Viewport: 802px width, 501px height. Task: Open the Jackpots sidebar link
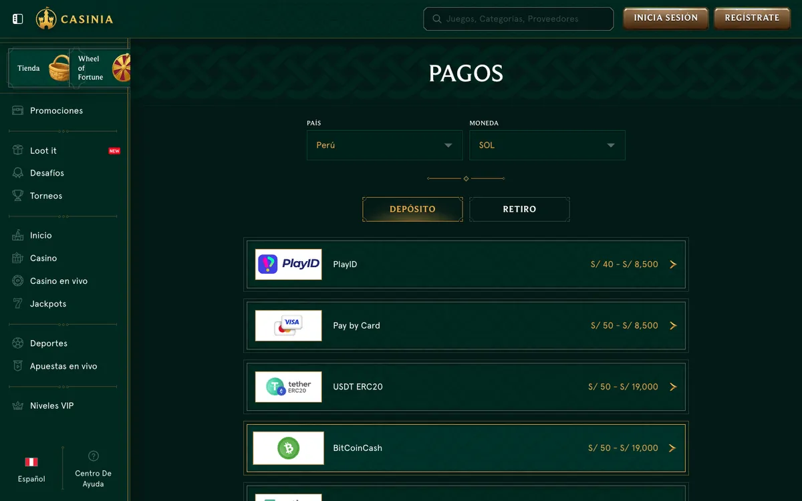click(x=48, y=303)
